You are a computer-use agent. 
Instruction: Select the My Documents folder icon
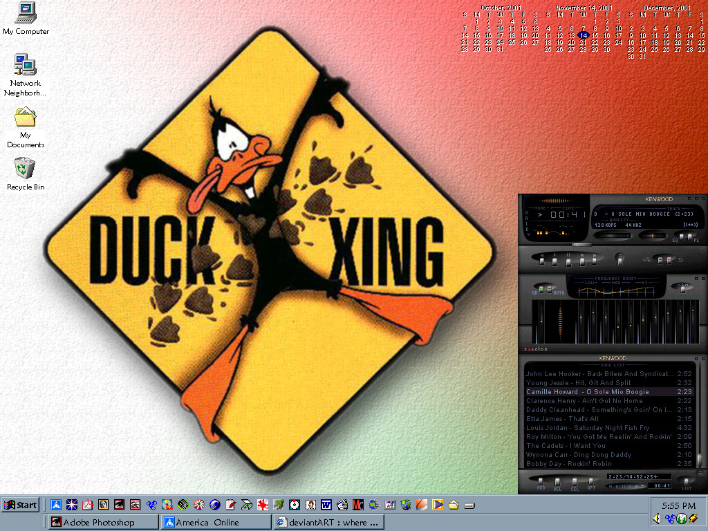point(26,128)
